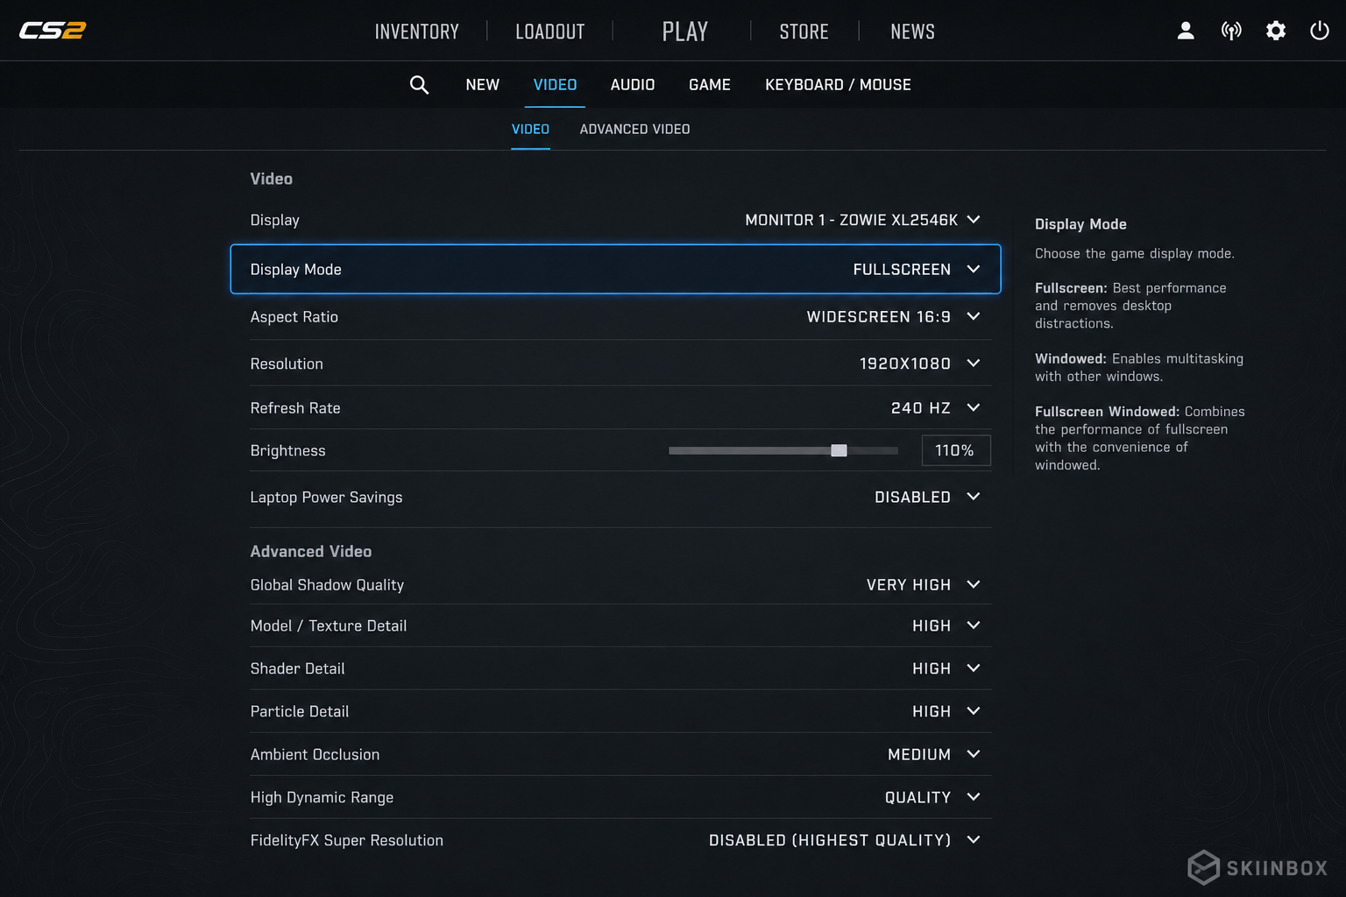Open settings via the gear icon
The width and height of the screenshot is (1346, 897).
(x=1276, y=31)
